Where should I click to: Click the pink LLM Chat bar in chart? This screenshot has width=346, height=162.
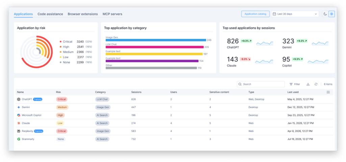click(154, 47)
